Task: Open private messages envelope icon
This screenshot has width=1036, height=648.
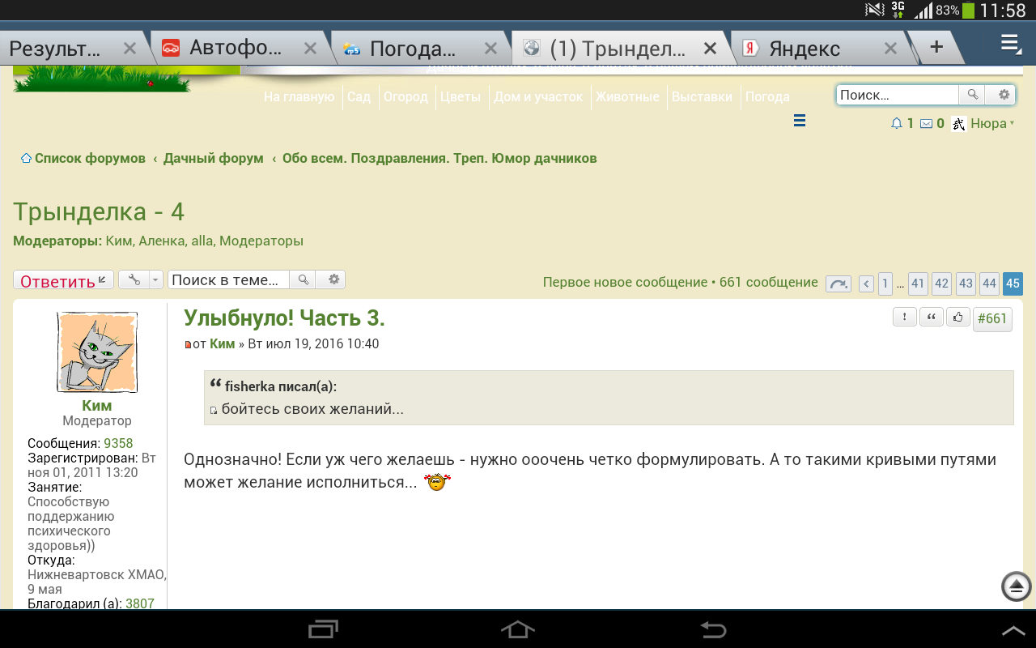Action: [x=926, y=124]
